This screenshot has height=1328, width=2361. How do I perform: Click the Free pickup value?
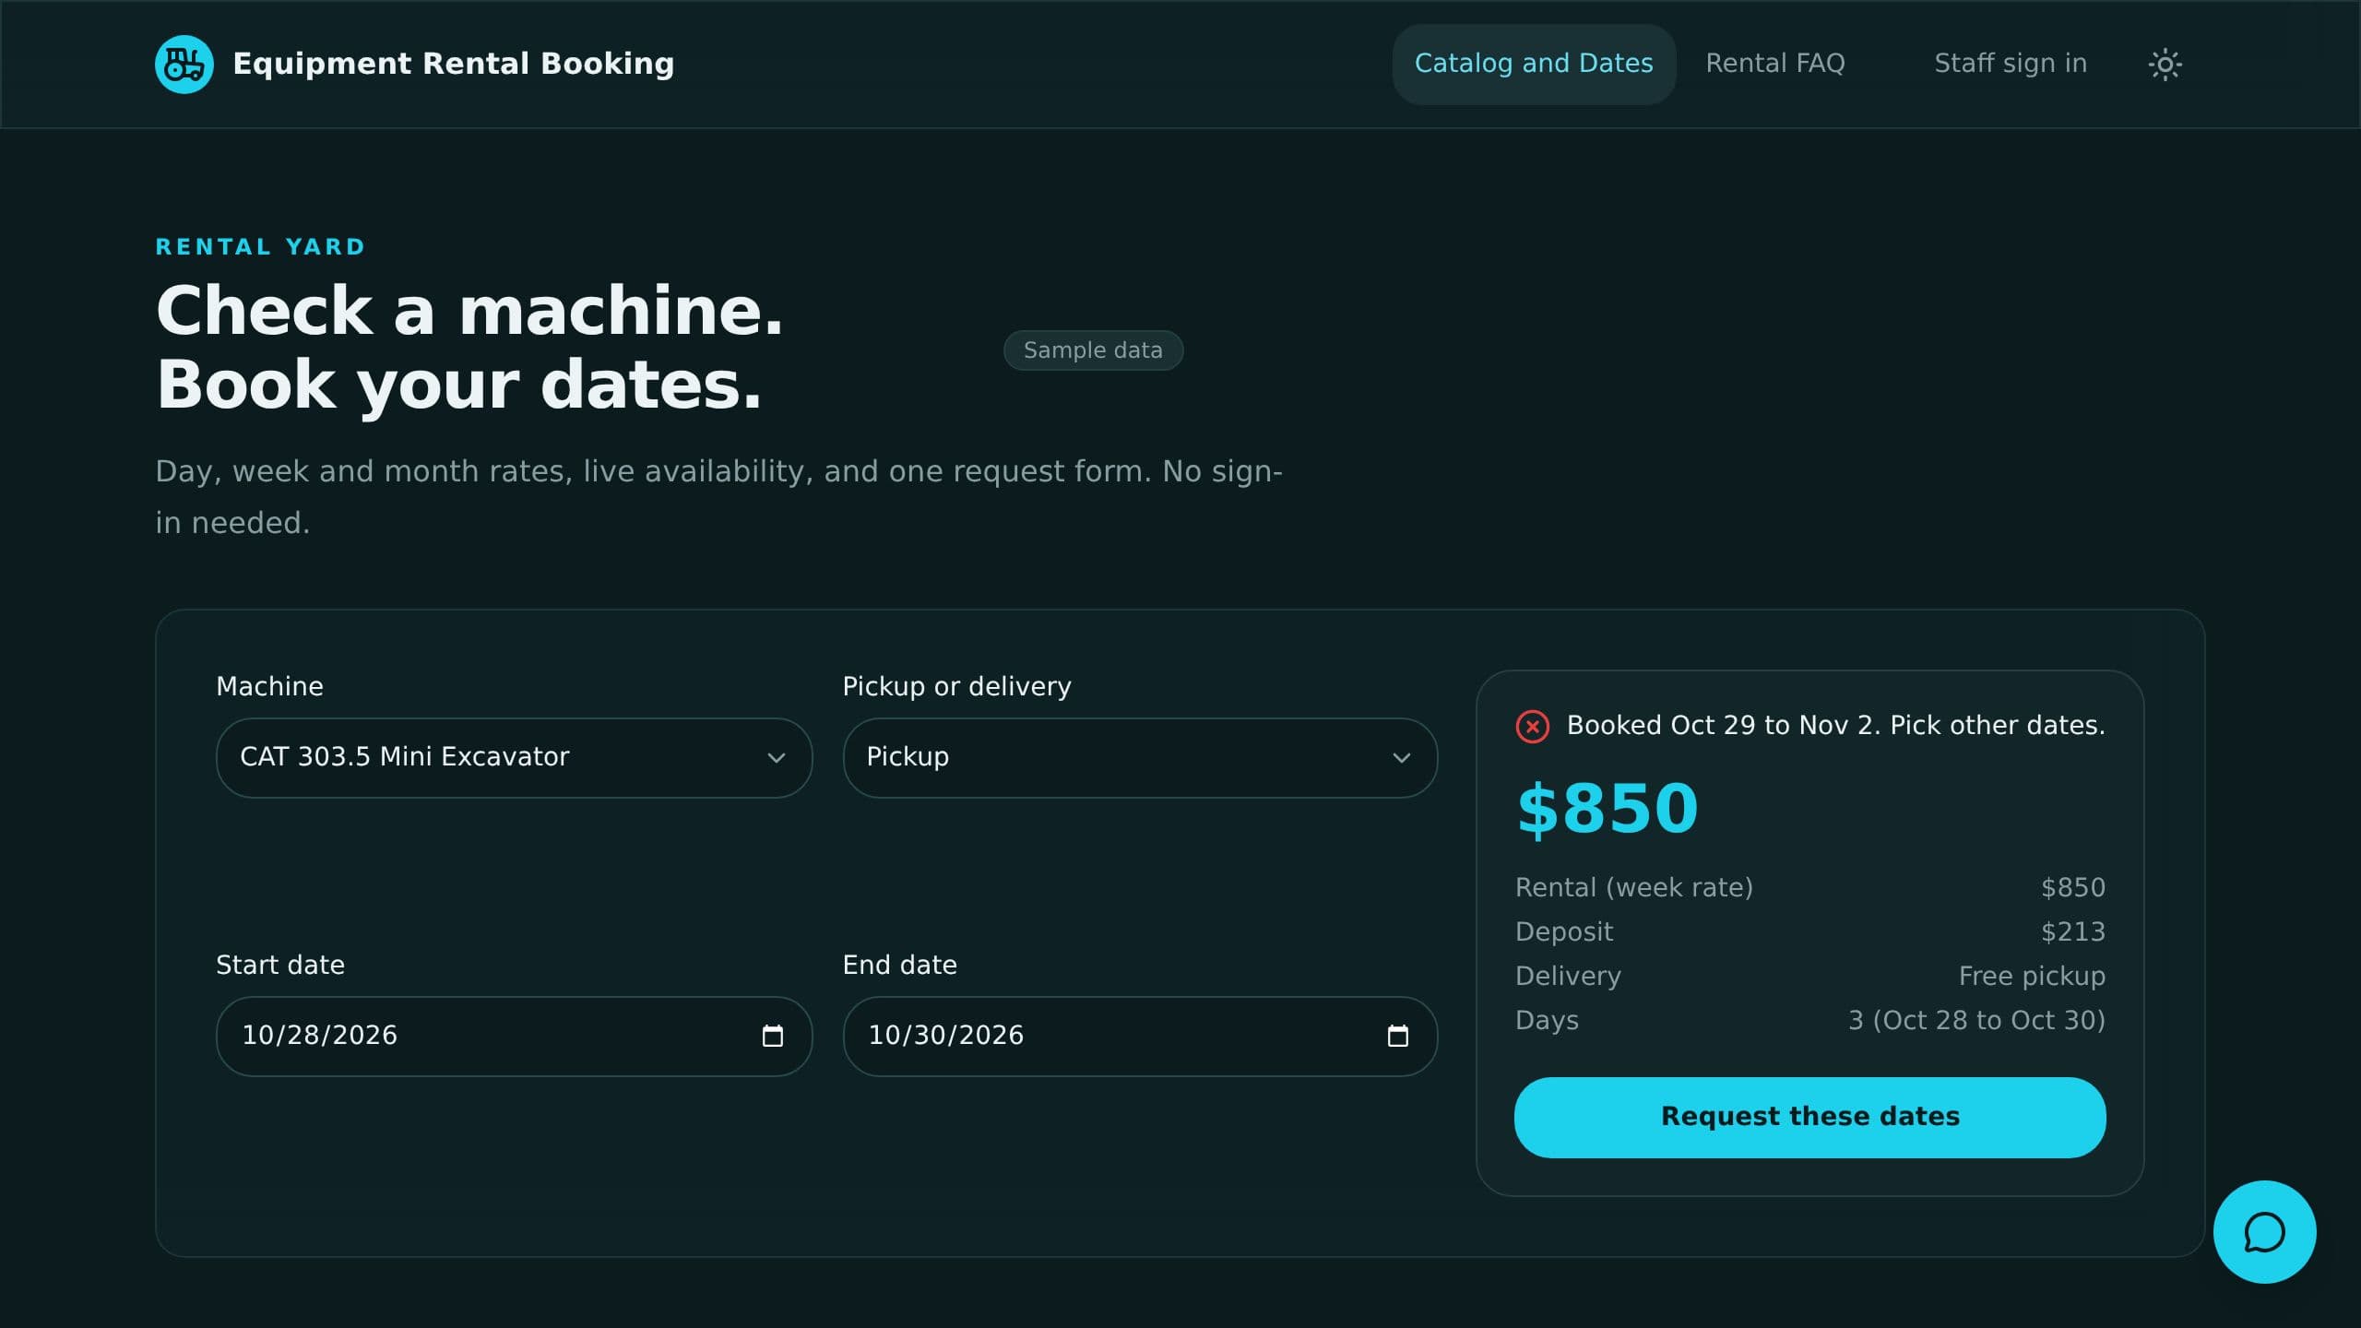click(2032, 976)
